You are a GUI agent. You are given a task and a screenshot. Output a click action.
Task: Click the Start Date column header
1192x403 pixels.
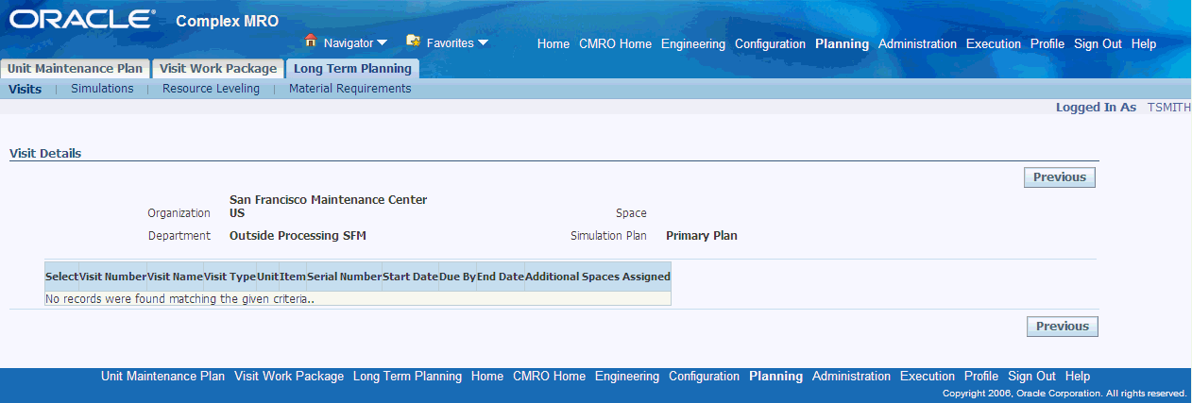point(410,277)
